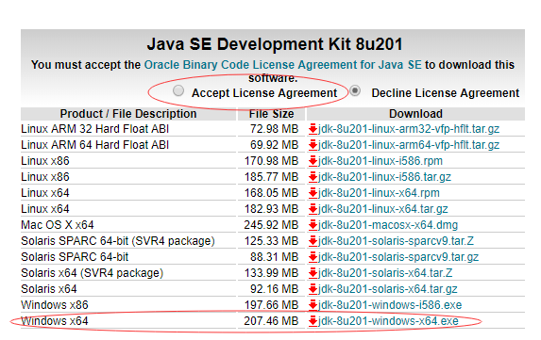Click the 170.98 MB file size cell
This screenshot has width=541, height=340.
click(x=271, y=161)
